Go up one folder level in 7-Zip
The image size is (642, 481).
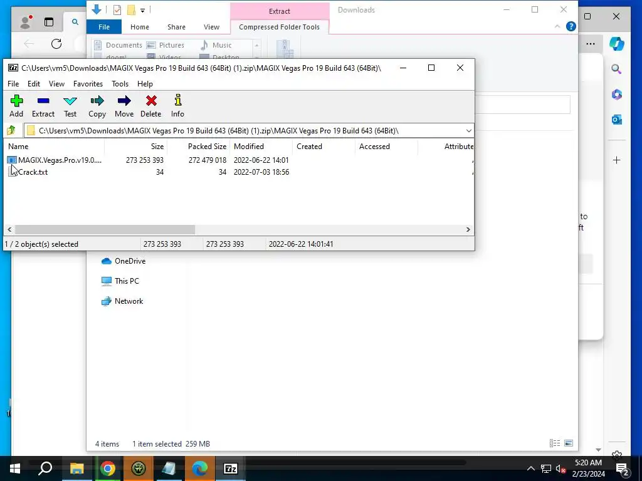click(11, 130)
